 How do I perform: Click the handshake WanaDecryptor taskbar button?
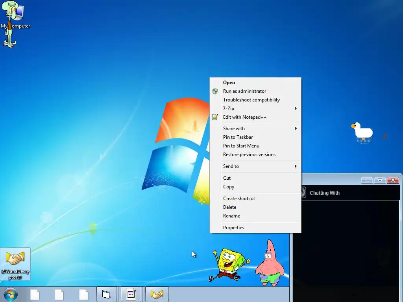(x=157, y=294)
